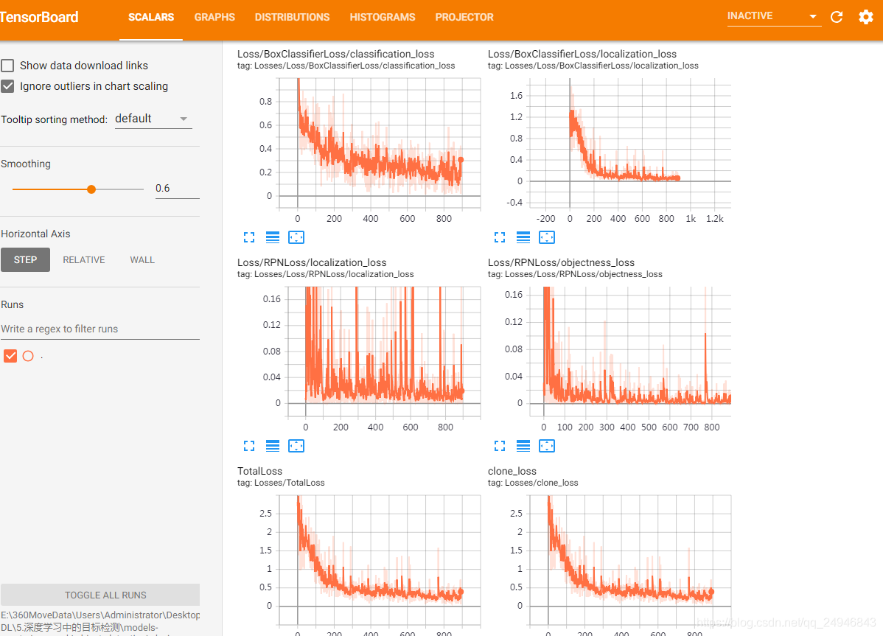Open the PROJECTOR tab
The image size is (883, 636).
coord(464,18)
